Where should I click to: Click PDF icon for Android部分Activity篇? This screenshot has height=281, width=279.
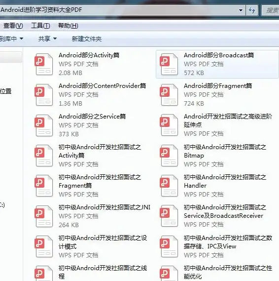44,65
